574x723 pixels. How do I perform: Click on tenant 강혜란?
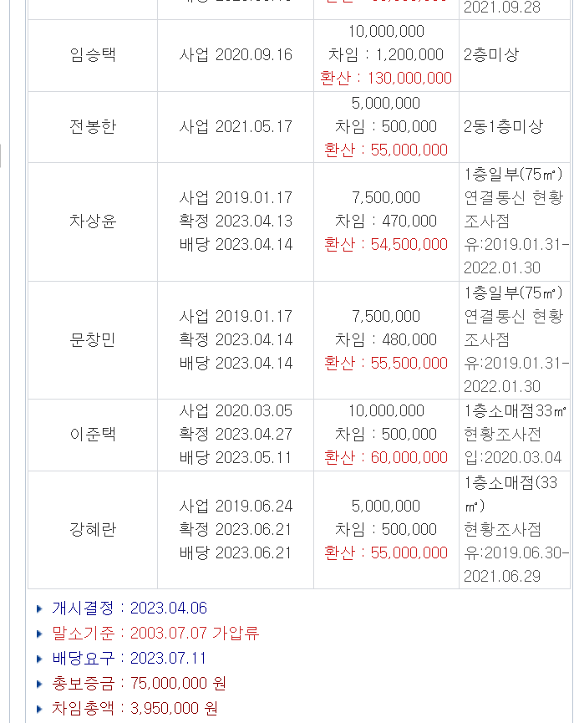tap(93, 530)
